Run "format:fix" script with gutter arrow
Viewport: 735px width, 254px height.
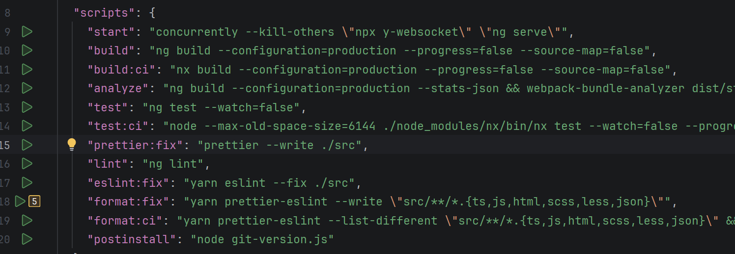click(x=20, y=201)
